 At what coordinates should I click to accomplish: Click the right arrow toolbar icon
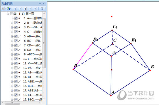tap(35, 9)
